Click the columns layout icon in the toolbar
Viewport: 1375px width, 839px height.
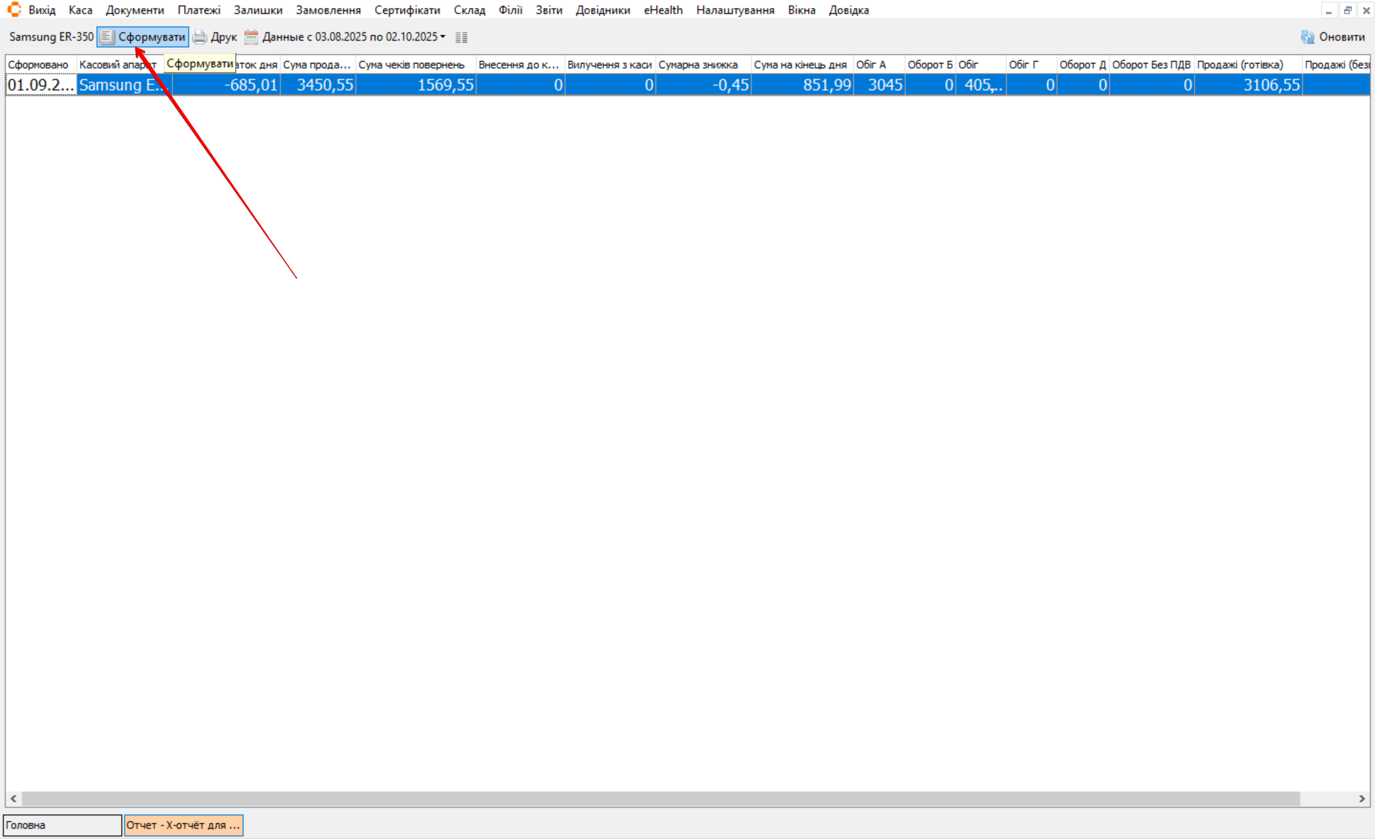[x=462, y=38]
